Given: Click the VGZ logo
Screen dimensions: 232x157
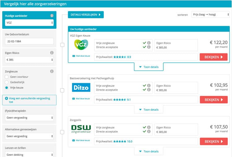Looking at the screenshot, I should pos(81,45).
